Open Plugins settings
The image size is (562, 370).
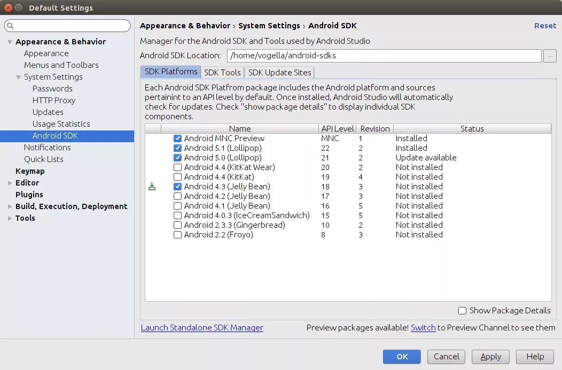tap(29, 195)
